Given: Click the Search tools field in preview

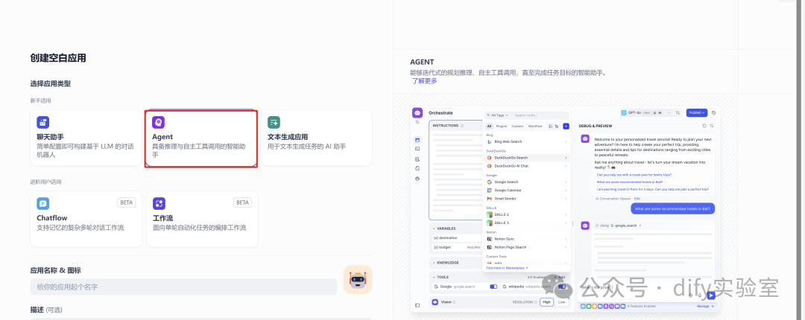Looking at the screenshot, I should click(x=540, y=115).
